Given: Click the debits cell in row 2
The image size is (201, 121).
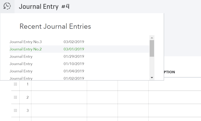Looking at the screenshot, I should (x=102, y=97).
